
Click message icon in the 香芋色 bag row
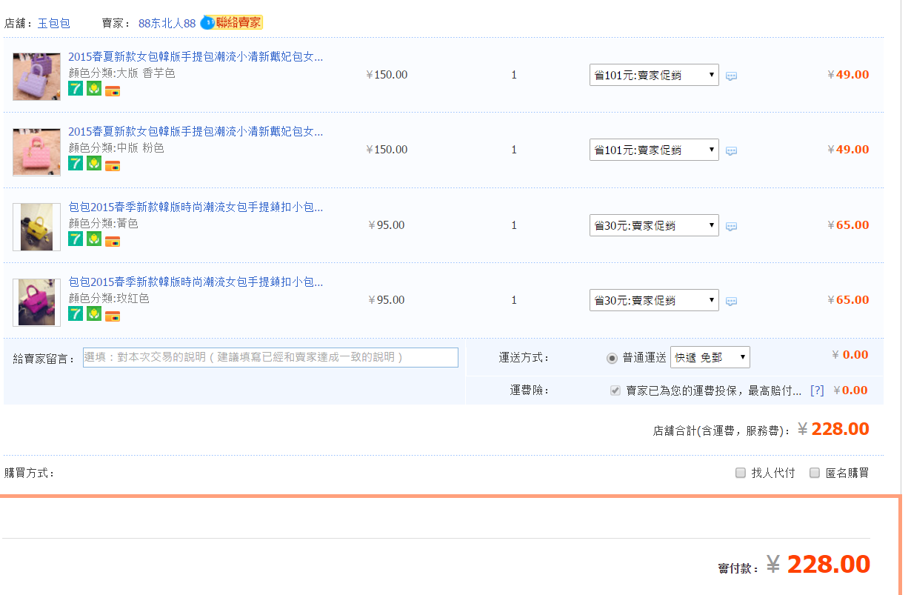pyautogui.click(x=731, y=76)
